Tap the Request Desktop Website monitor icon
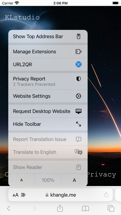The height and width of the screenshot is (215, 121). pos(78,111)
